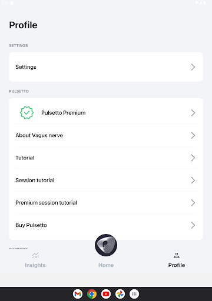
Task: Click the Buy Pulsetto chevron arrow
Action: point(193,225)
